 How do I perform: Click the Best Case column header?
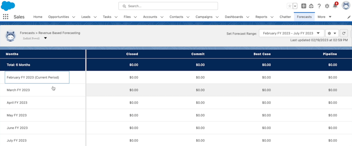(x=262, y=54)
